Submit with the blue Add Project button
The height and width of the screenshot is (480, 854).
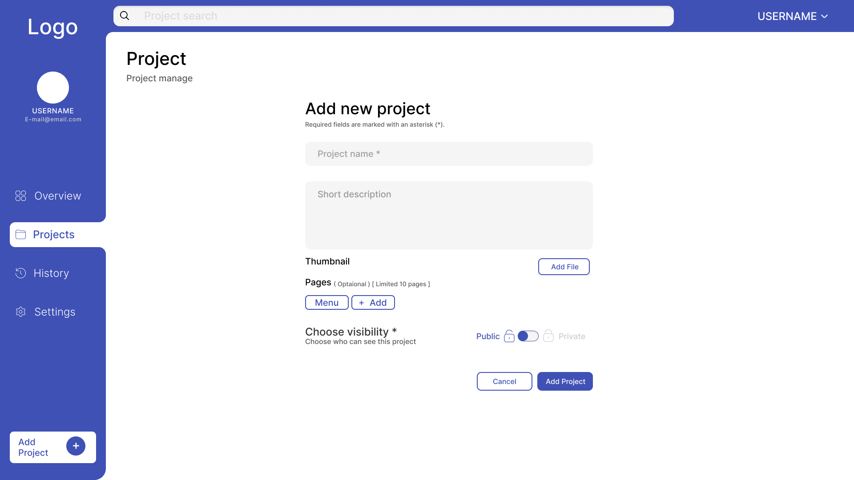(565, 381)
